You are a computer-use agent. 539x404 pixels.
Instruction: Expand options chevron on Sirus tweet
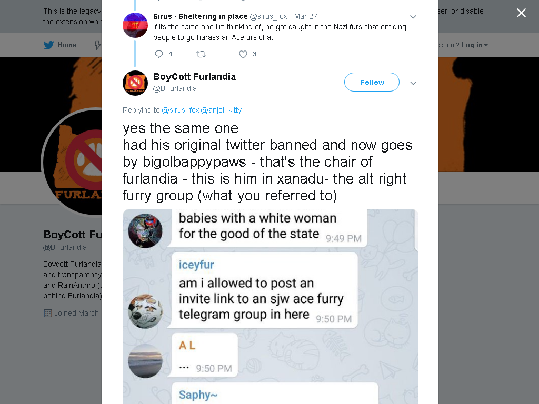tap(413, 16)
